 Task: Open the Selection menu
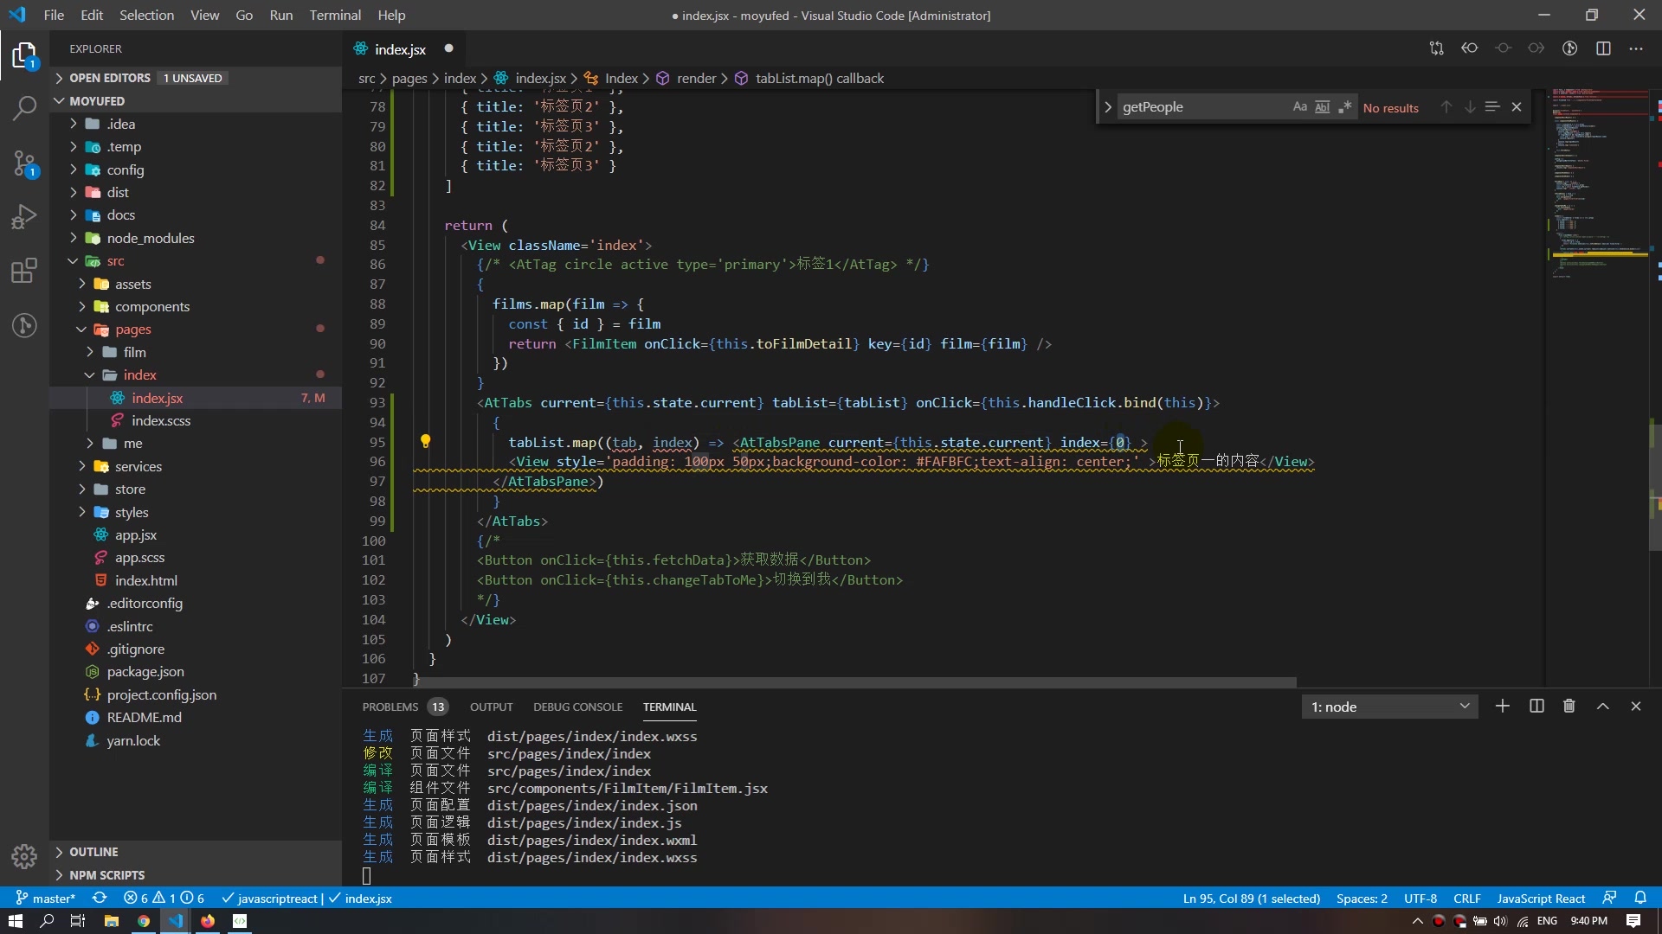pyautogui.click(x=146, y=15)
